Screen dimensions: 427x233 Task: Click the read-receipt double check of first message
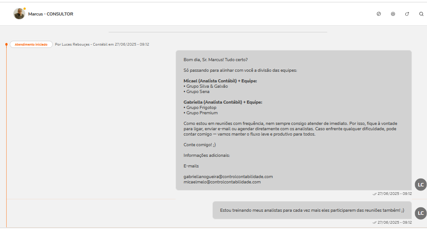[374, 194]
